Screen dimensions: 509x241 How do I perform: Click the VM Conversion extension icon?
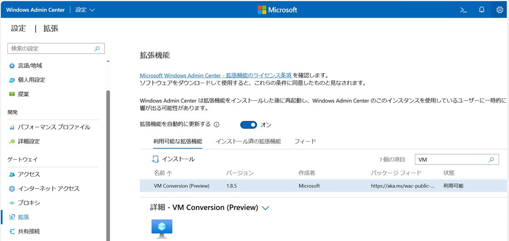(x=161, y=229)
